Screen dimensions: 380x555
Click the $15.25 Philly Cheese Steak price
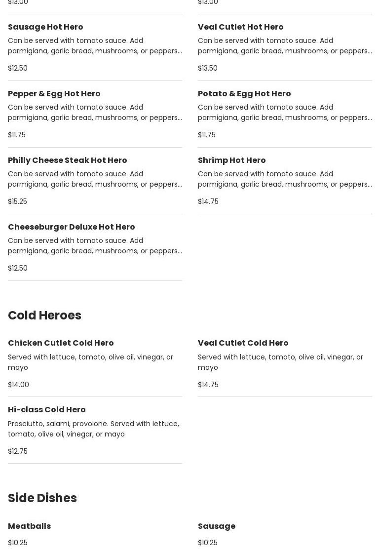click(17, 201)
